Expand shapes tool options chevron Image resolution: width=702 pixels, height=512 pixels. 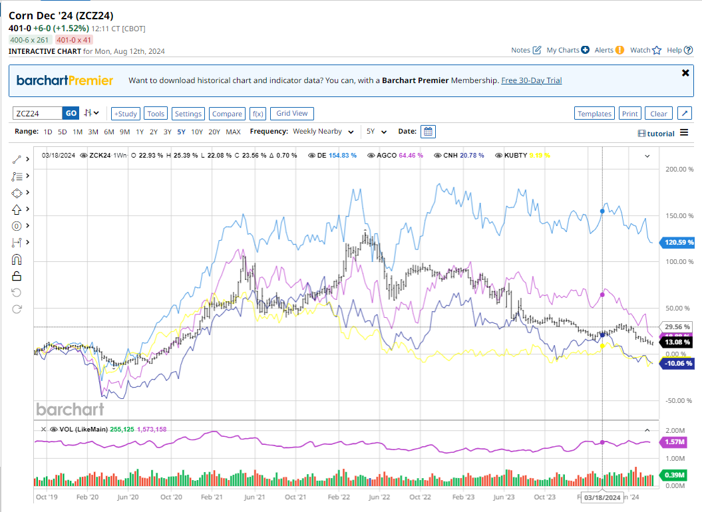[28, 192]
